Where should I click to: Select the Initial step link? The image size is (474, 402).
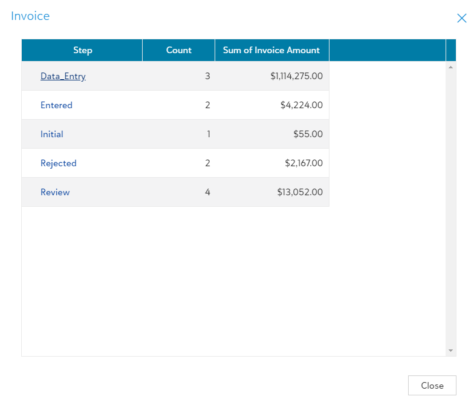(x=52, y=134)
